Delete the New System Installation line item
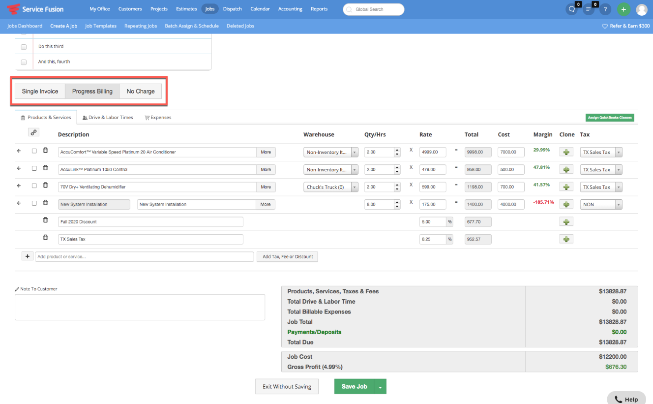The image size is (653, 404). click(x=45, y=203)
